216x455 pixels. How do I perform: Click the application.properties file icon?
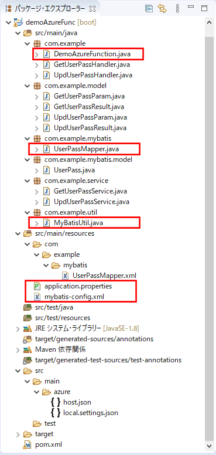point(37,286)
